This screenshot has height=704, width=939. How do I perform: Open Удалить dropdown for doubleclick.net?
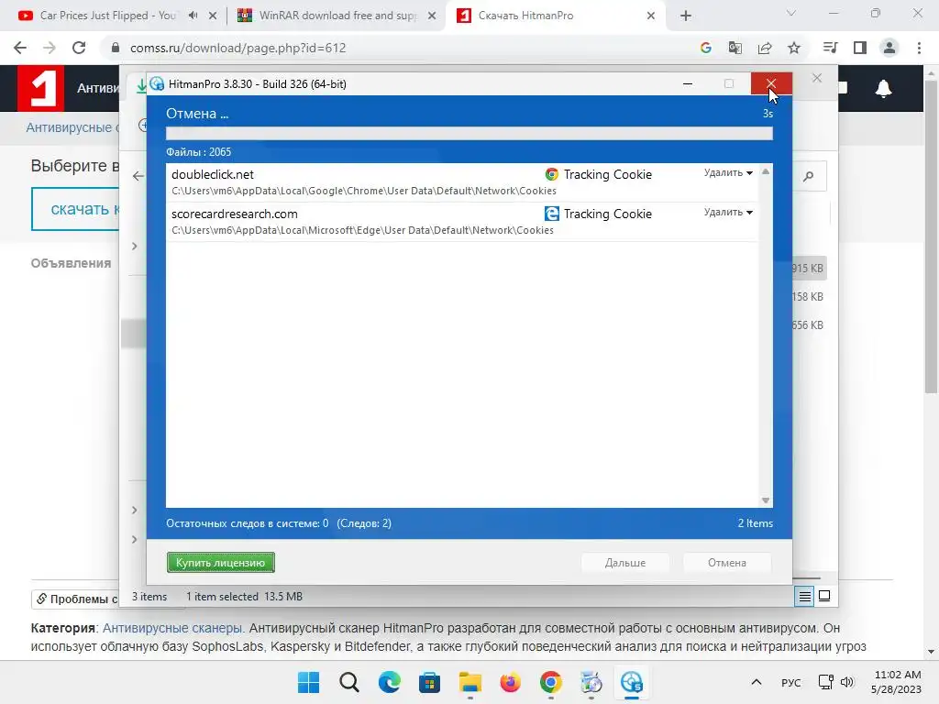coord(728,173)
